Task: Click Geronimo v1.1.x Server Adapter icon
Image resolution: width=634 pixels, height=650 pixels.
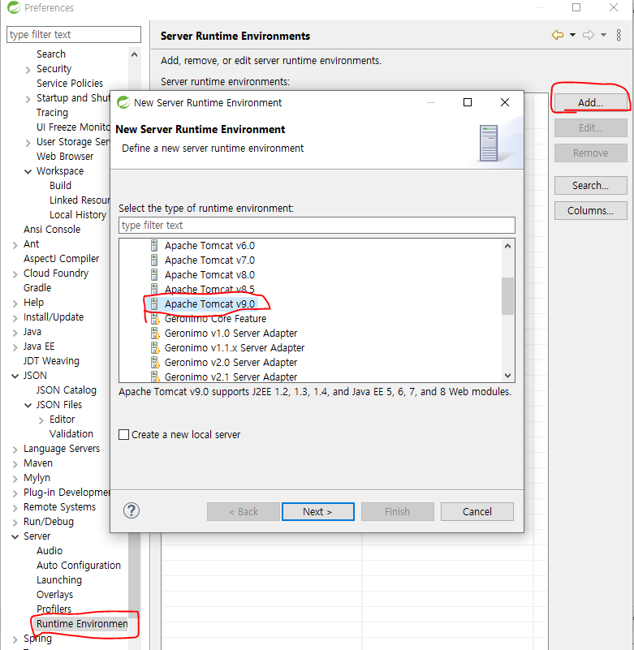Action: click(155, 348)
